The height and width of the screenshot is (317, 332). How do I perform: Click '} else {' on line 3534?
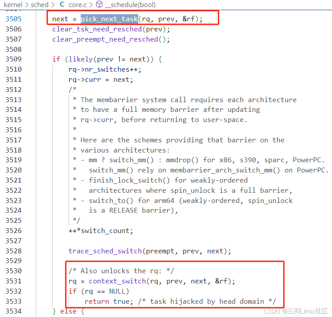coord(68,311)
